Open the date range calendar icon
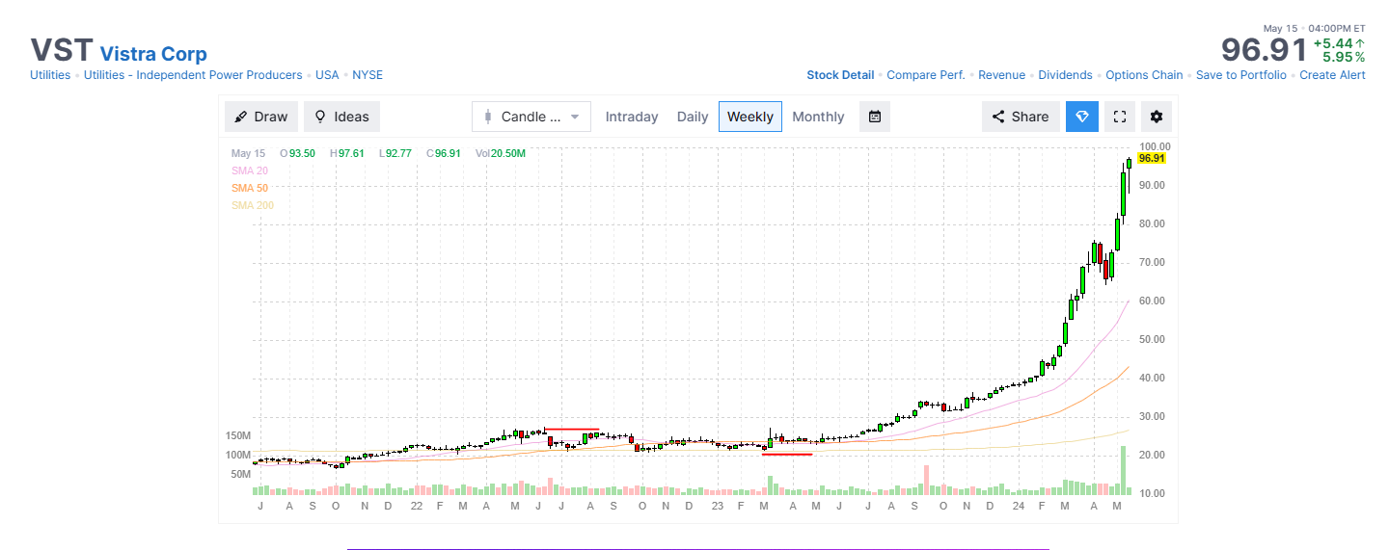Screen dimensions: 1389x550 (x=875, y=117)
